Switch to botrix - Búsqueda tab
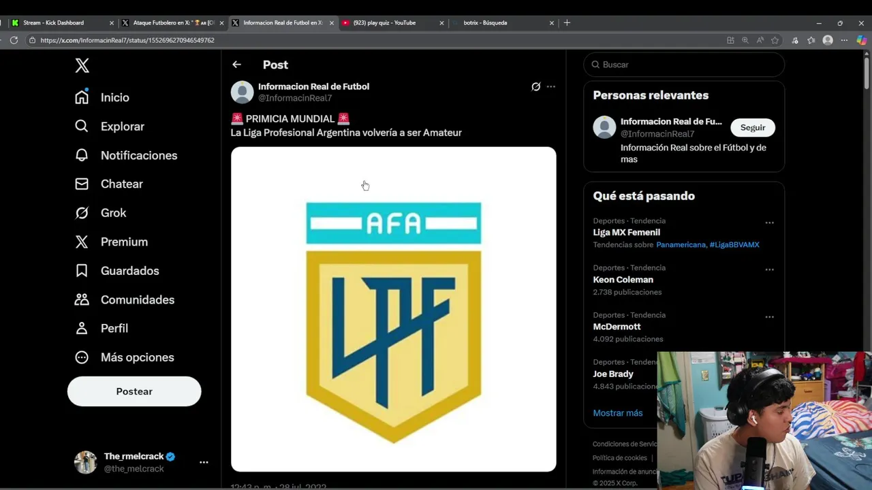 tap(503, 22)
